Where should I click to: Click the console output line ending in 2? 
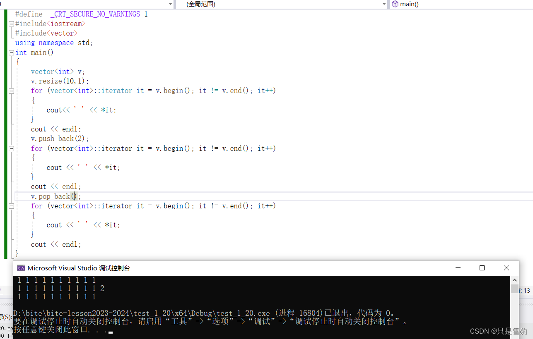click(x=61, y=289)
